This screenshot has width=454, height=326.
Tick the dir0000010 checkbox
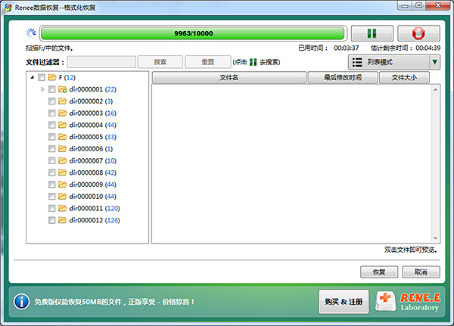point(51,197)
